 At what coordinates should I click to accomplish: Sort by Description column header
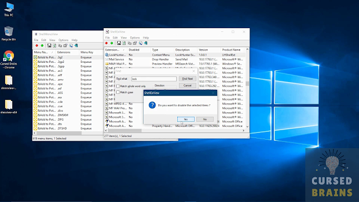pyautogui.click(x=186, y=50)
